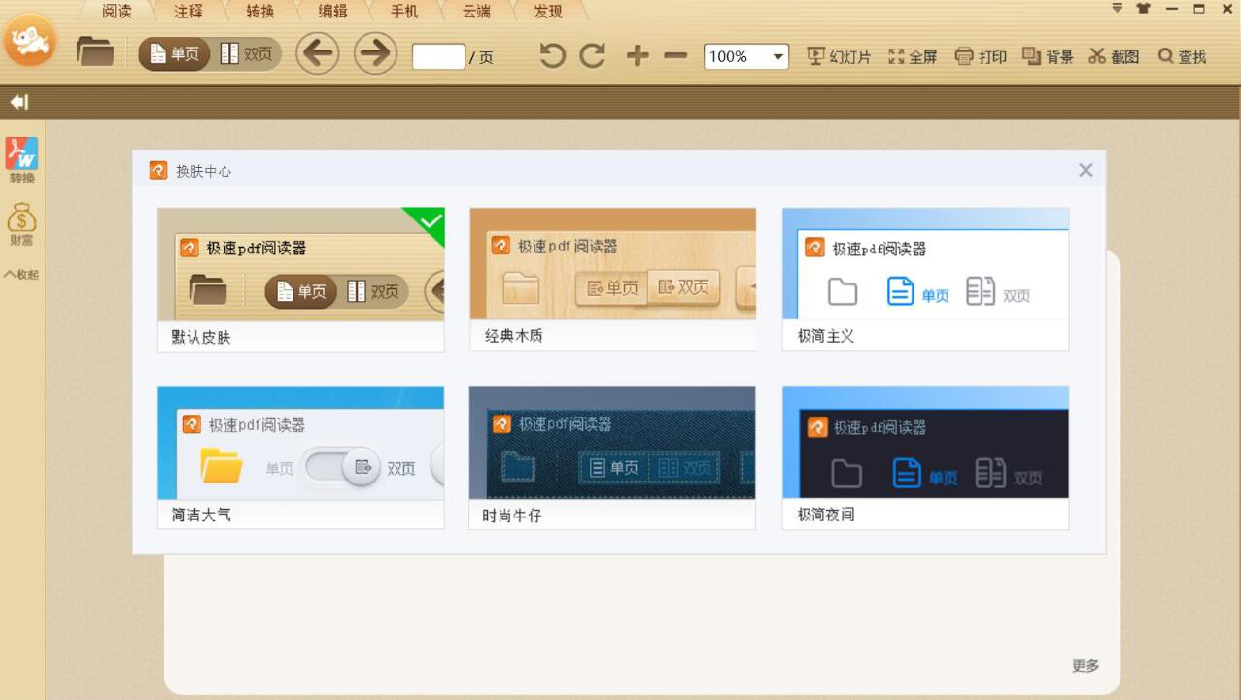Open a file with the folder icon
Image resolution: width=1241 pixels, height=700 pixels.
pos(95,52)
